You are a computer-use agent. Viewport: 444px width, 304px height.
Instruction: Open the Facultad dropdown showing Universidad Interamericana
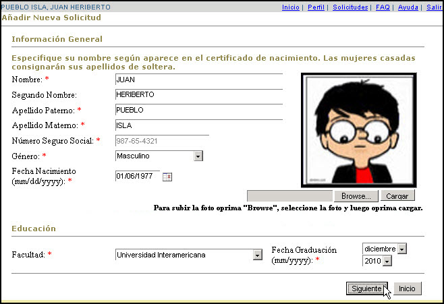[x=188, y=255]
